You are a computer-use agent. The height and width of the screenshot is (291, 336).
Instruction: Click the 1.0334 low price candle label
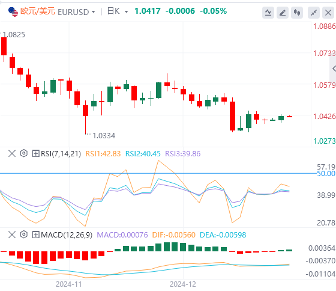(x=104, y=136)
